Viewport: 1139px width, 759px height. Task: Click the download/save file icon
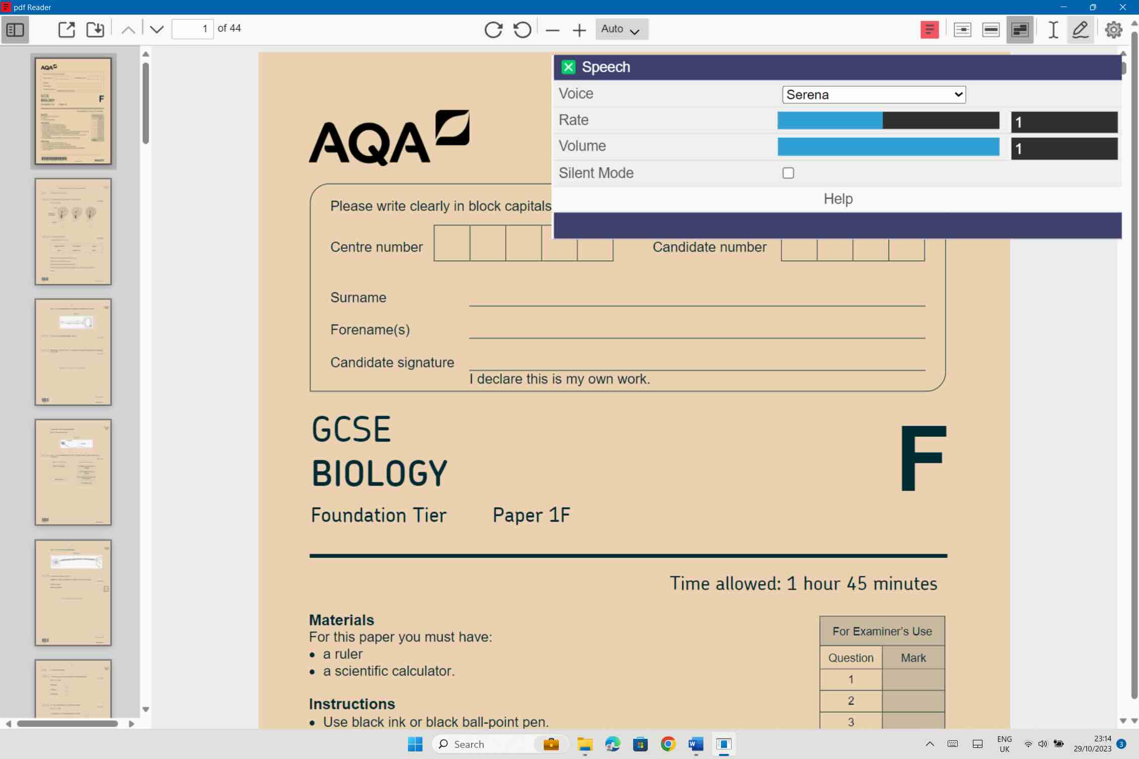[95, 29]
